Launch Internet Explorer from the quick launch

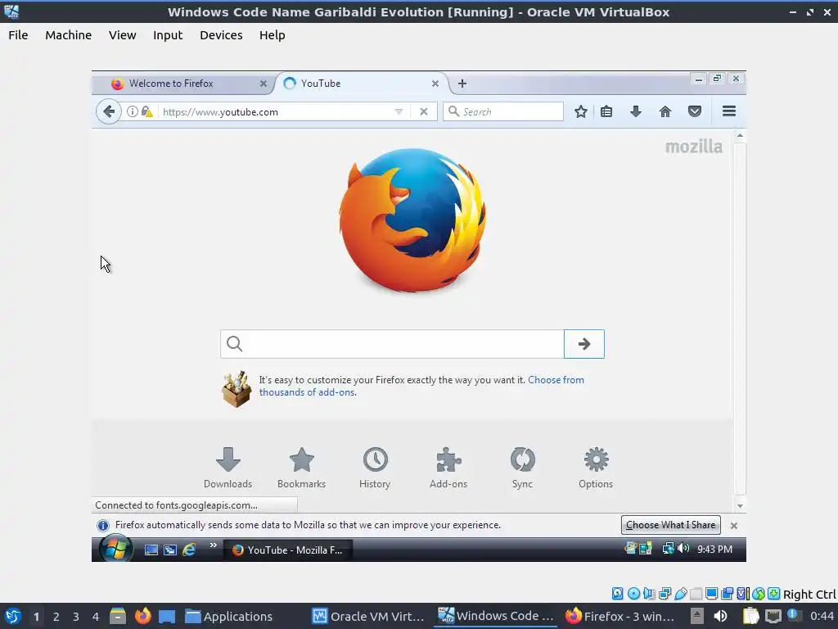[189, 550]
